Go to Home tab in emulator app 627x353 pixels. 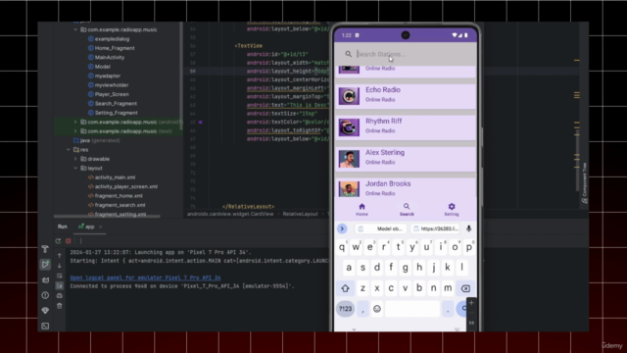coord(362,209)
